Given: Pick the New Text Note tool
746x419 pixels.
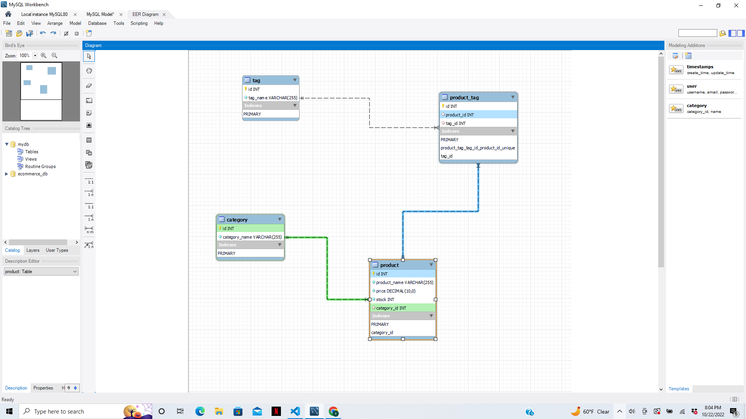Looking at the screenshot, I should pos(89,113).
